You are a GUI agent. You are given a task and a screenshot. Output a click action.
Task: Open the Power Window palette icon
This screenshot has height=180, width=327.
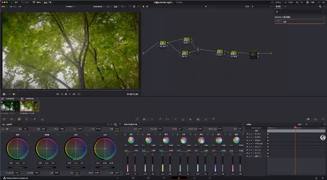click(168, 119)
